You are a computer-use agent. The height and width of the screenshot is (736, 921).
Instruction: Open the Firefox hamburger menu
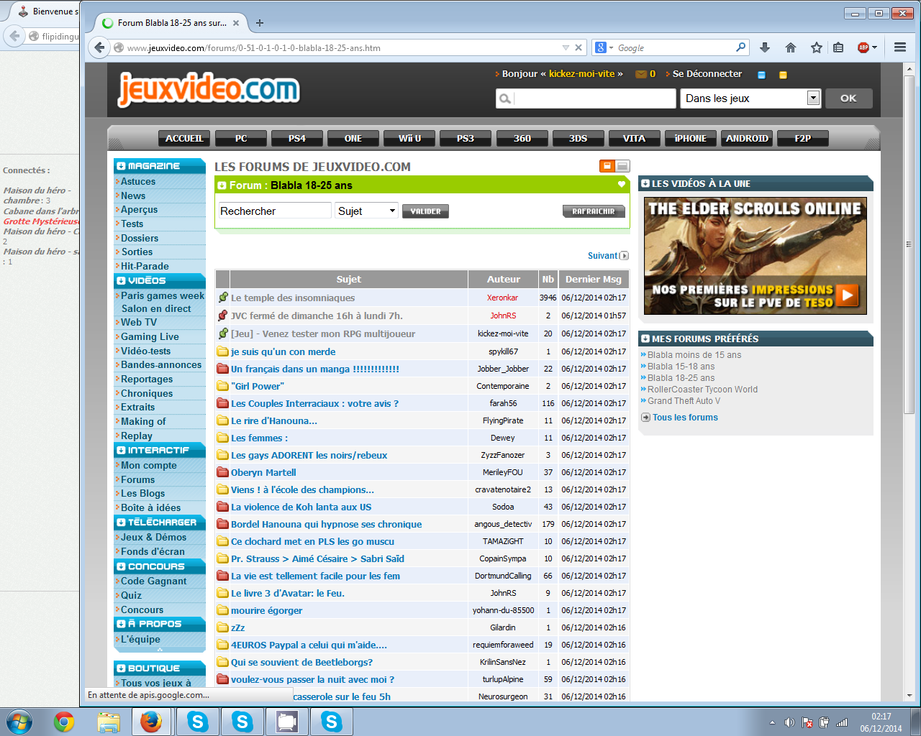(x=899, y=47)
